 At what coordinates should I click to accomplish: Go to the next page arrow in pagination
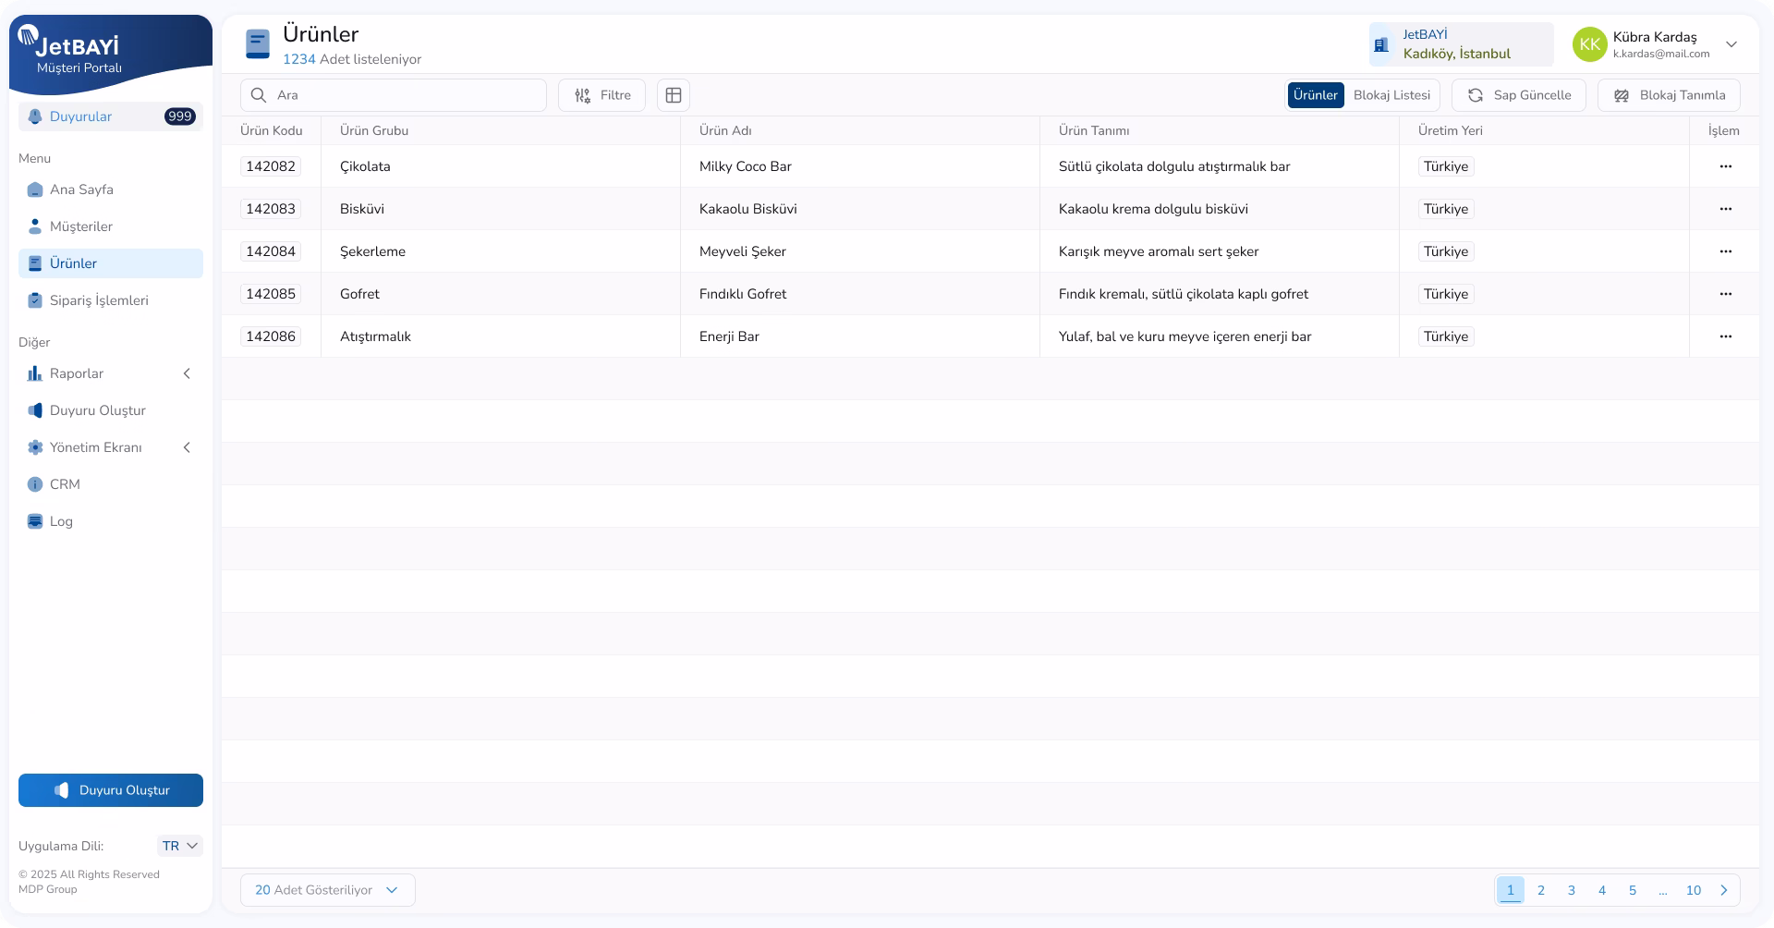click(1723, 890)
